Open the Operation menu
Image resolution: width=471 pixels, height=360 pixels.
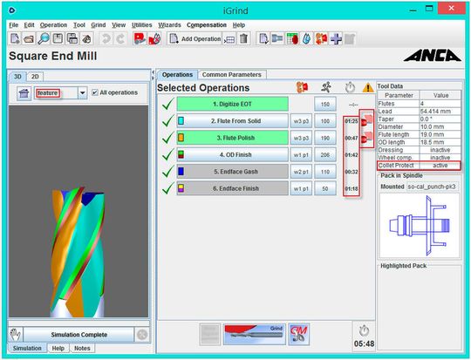pyautogui.click(x=53, y=25)
